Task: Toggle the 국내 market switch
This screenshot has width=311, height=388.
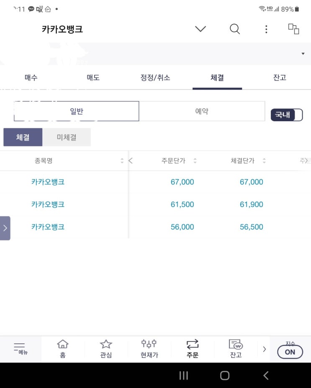Action: coord(287,115)
